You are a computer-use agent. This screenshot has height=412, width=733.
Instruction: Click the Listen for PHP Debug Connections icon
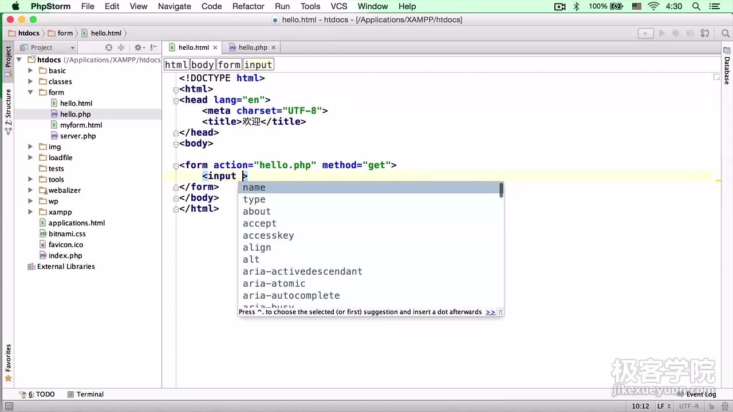pyautogui.click(x=705, y=33)
